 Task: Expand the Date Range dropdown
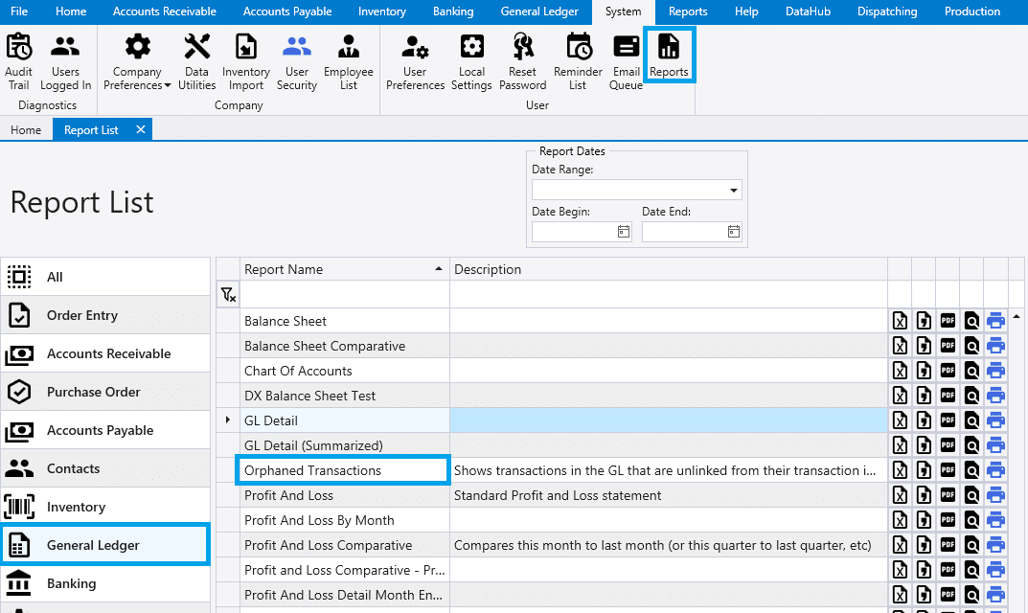coord(734,191)
